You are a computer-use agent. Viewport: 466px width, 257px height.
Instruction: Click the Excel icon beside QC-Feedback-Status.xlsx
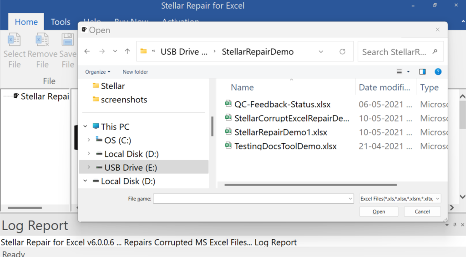(x=228, y=104)
